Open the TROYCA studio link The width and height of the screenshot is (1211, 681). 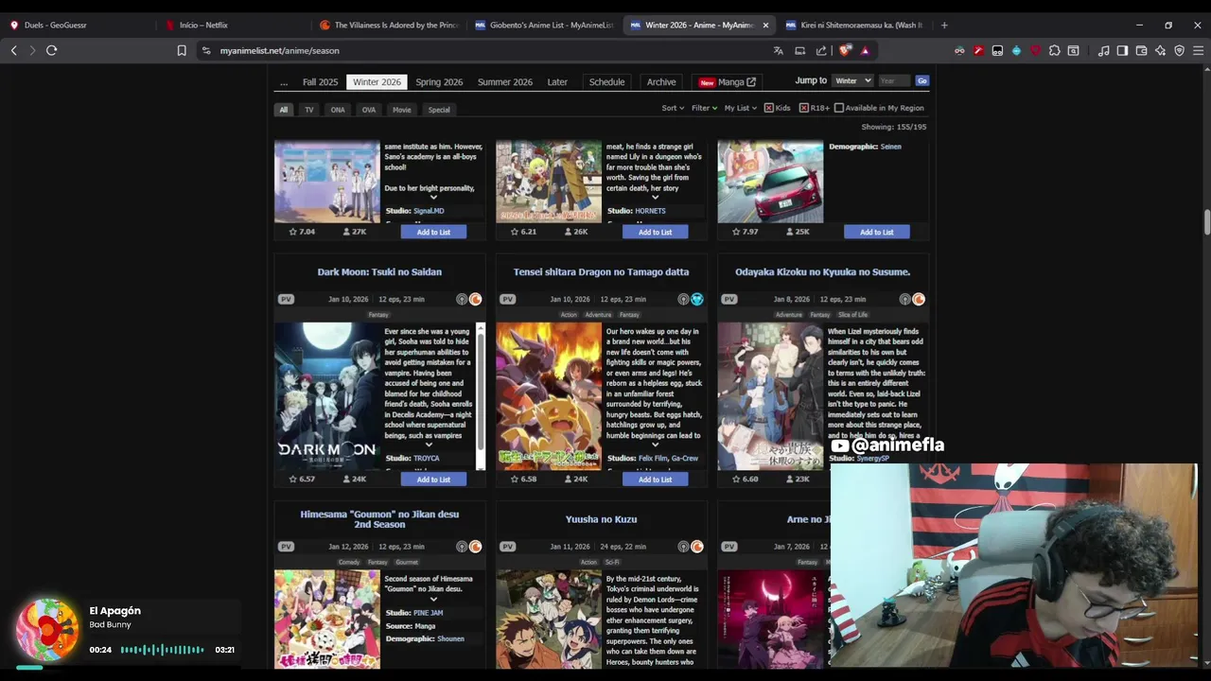click(x=427, y=459)
